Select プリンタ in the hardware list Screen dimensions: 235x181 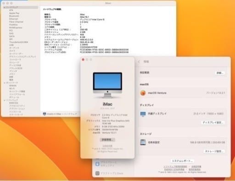click(13, 71)
